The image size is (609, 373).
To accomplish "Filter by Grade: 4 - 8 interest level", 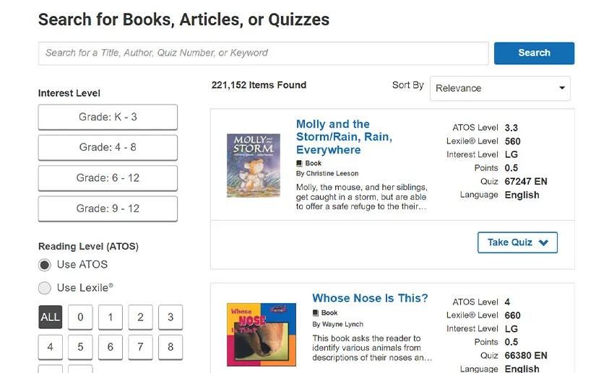I will (x=108, y=147).
